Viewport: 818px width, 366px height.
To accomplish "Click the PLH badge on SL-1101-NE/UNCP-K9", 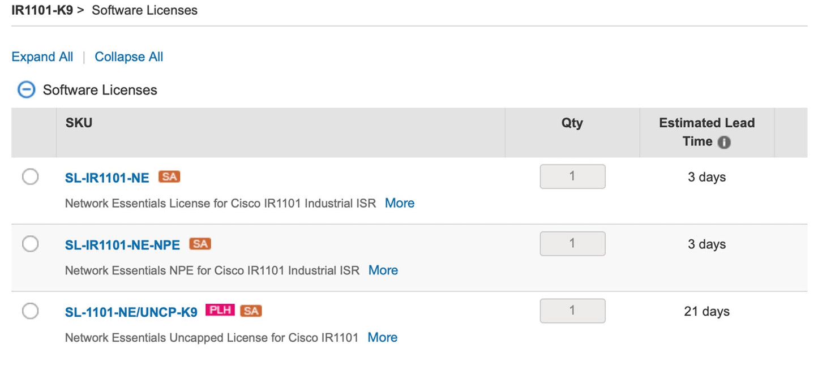I will click(x=220, y=310).
